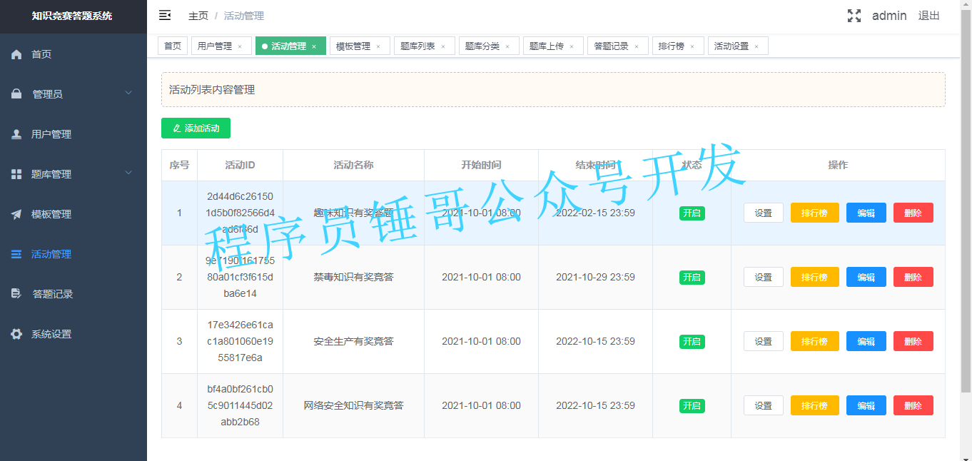Click the lock icon beside 管理员
Screen dimensions: 972x461
pyautogui.click(x=16, y=94)
